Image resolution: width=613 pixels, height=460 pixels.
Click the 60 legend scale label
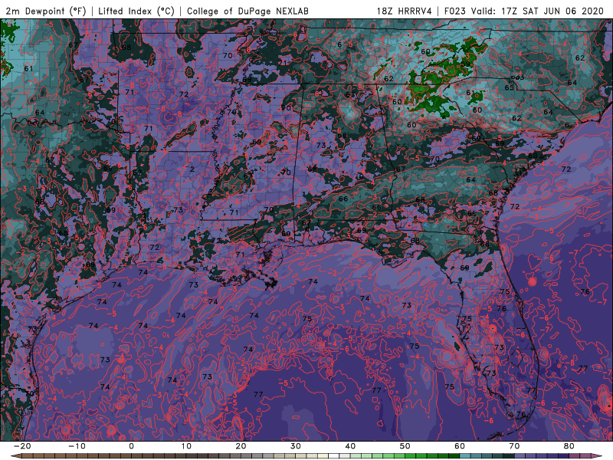(460, 446)
